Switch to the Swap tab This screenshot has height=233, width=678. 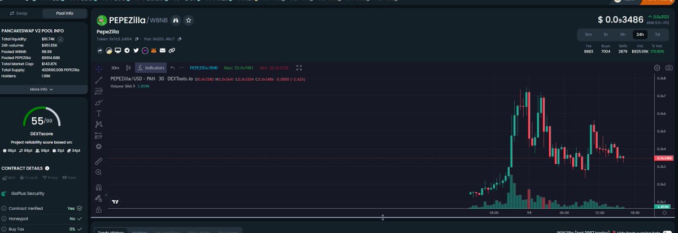click(x=19, y=13)
